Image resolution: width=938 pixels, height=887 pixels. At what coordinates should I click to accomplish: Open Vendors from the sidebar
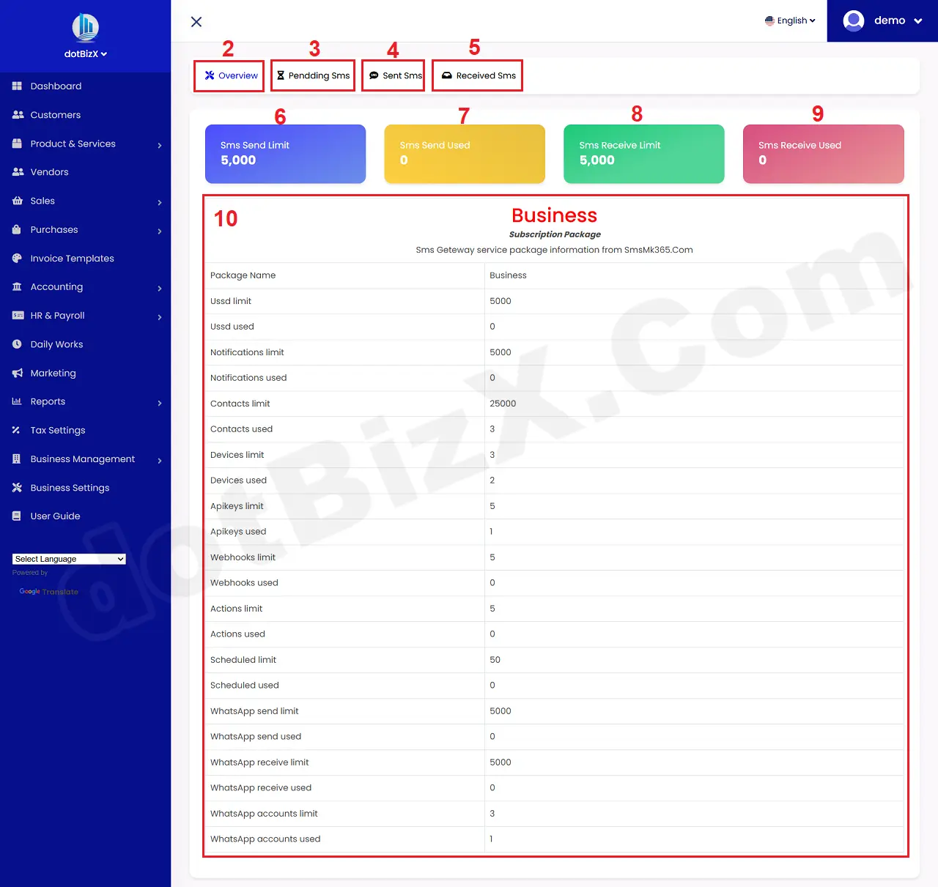[x=50, y=171]
